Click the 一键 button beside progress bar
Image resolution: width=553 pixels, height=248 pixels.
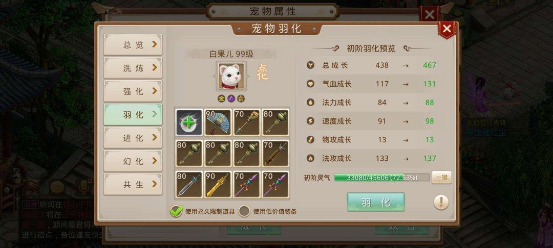tap(441, 178)
